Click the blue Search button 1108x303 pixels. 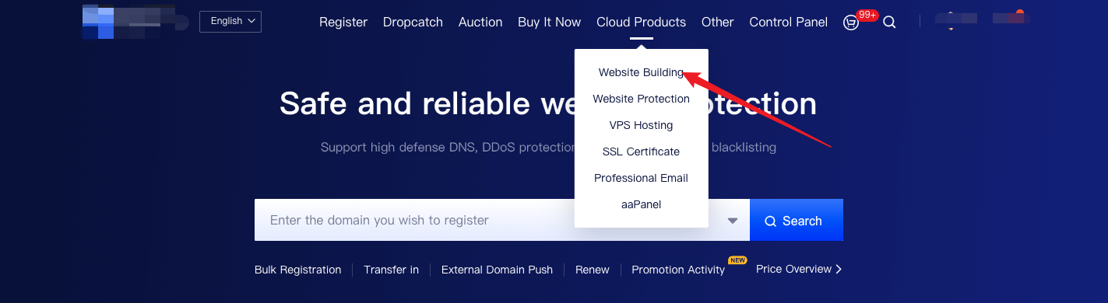click(x=797, y=221)
